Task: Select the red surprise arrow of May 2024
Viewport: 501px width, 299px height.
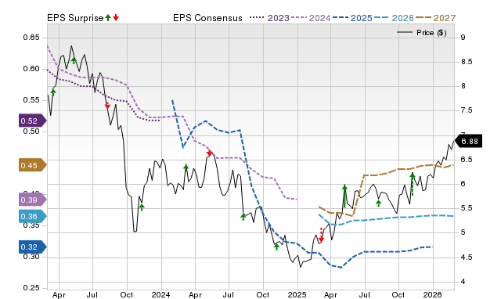Action: click(x=209, y=153)
